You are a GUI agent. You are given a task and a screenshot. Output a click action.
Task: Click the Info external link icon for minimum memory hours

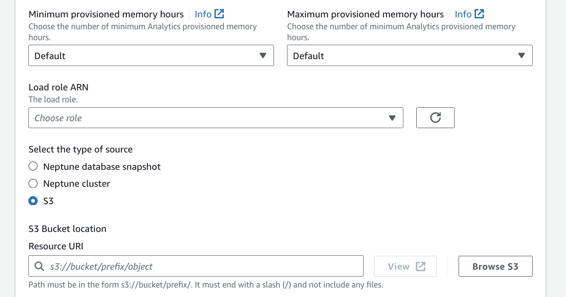pyautogui.click(x=220, y=14)
